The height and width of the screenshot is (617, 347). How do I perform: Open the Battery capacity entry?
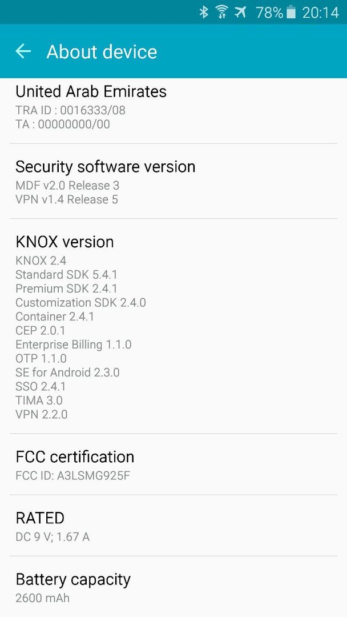173,586
